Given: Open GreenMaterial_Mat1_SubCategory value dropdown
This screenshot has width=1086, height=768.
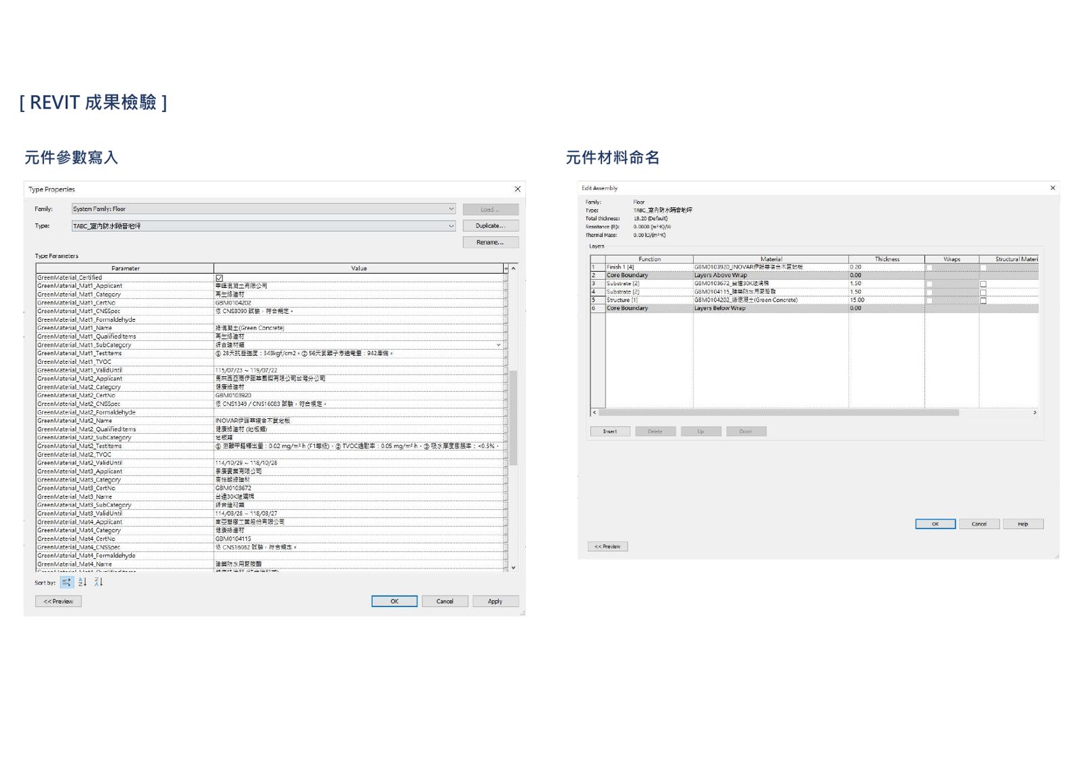Looking at the screenshot, I should pyautogui.click(x=498, y=345).
